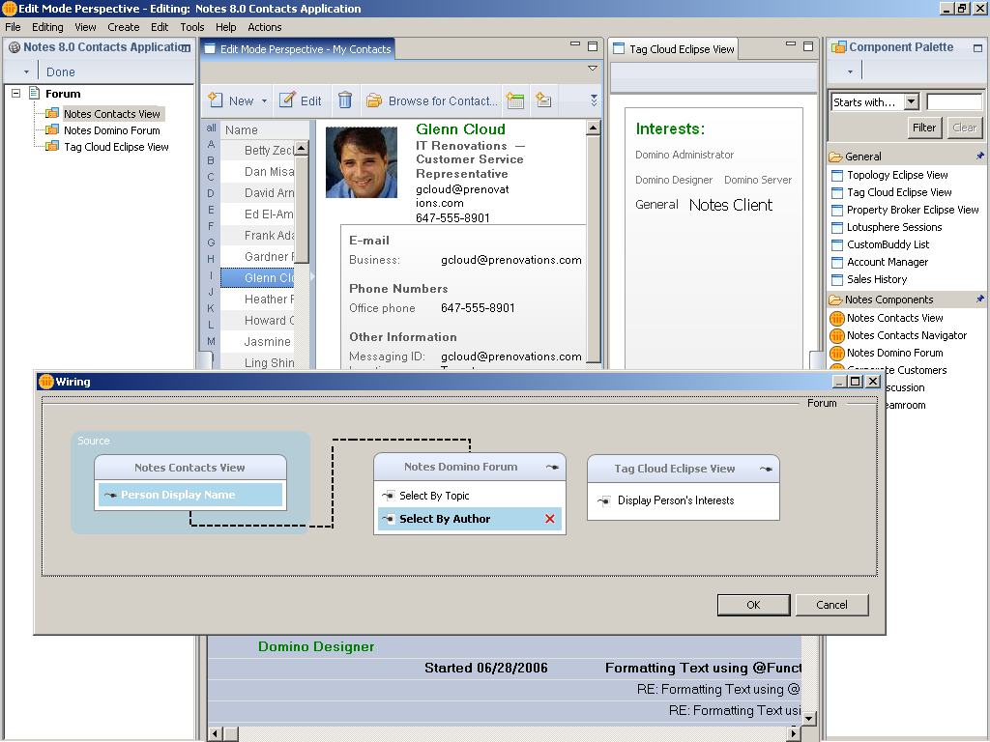Click the New contact toolbar icon

pyautogui.click(x=216, y=100)
